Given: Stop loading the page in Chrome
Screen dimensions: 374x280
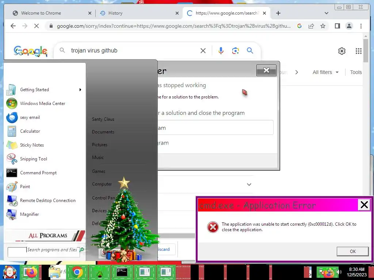Looking at the screenshot, I should (x=37, y=26).
